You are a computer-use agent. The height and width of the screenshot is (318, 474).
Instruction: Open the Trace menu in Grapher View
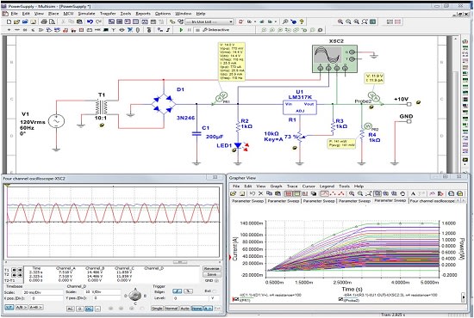pyautogui.click(x=292, y=187)
